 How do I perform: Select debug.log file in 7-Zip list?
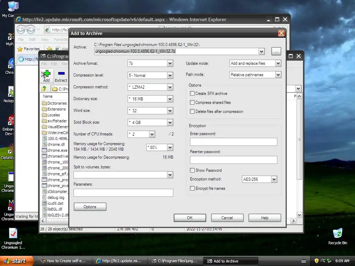click(53, 197)
